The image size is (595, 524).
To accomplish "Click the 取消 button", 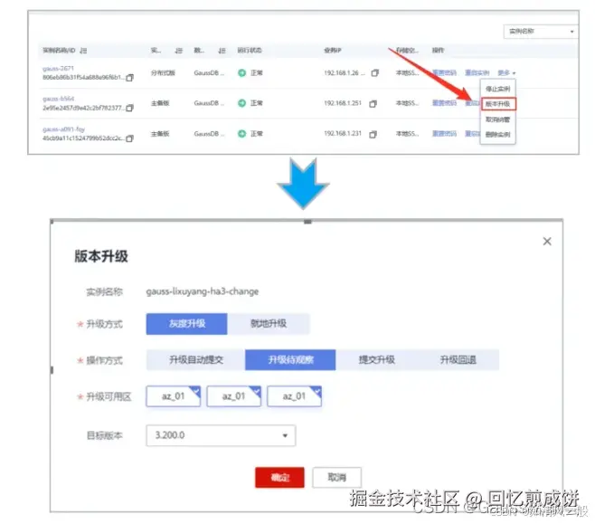I will coord(336,477).
